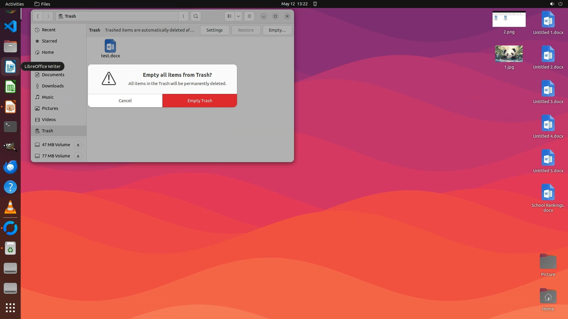Click the forward navigation arrow
Screen dimensions: 568x319
pyautogui.click(x=48, y=16)
